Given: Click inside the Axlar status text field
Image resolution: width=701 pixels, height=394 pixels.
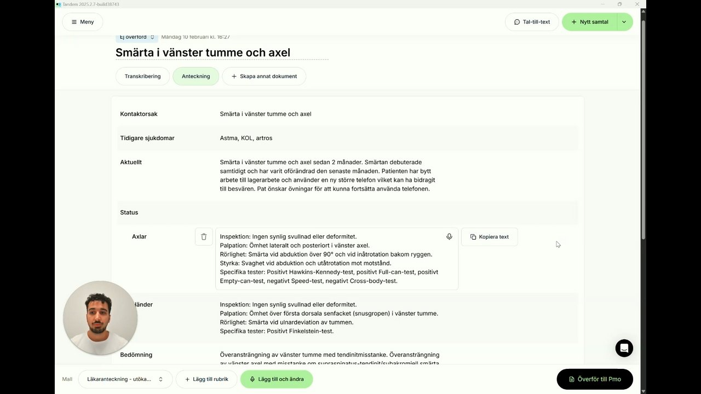Looking at the screenshot, I should [329, 263].
